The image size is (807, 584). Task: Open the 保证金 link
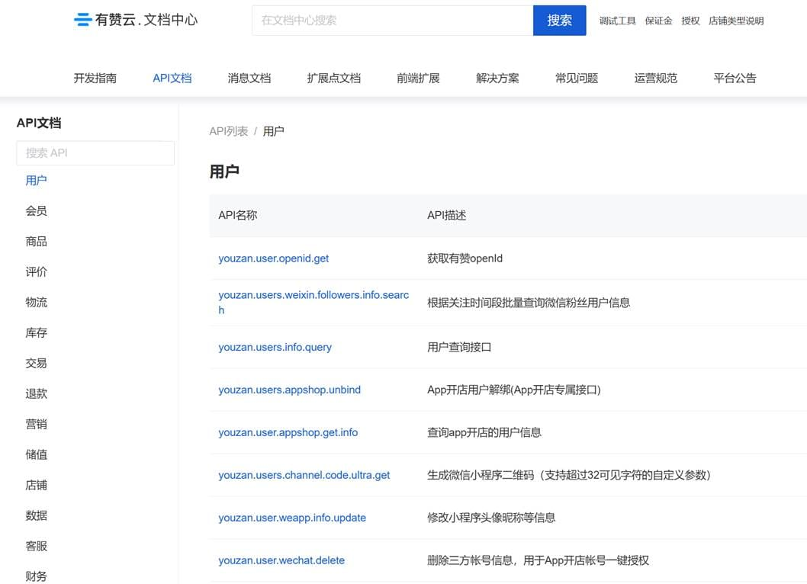(x=658, y=21)
